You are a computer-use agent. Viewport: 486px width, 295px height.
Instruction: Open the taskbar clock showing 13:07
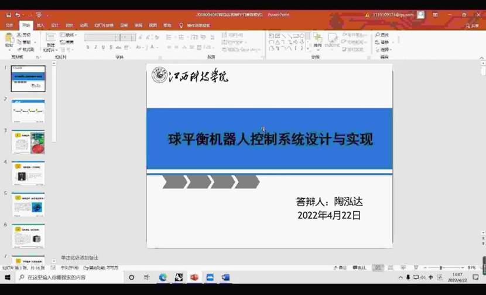point(457,277)
